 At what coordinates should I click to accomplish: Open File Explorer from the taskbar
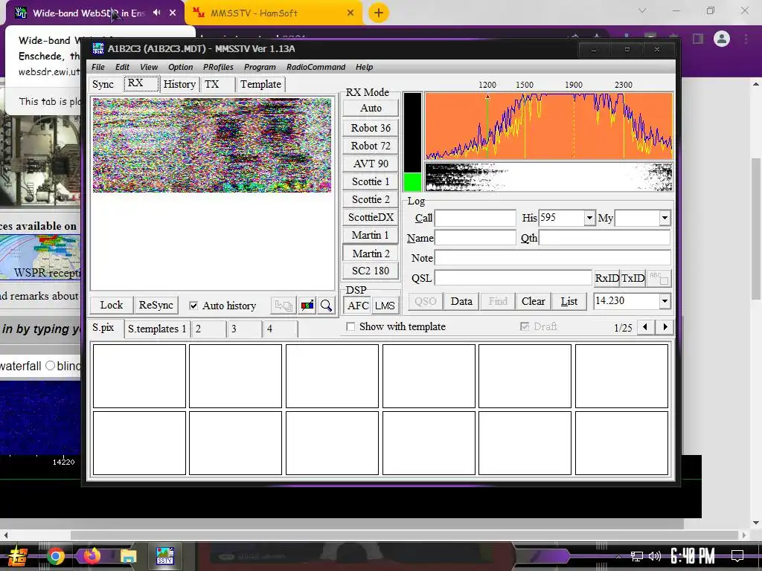tap(128, 556)
